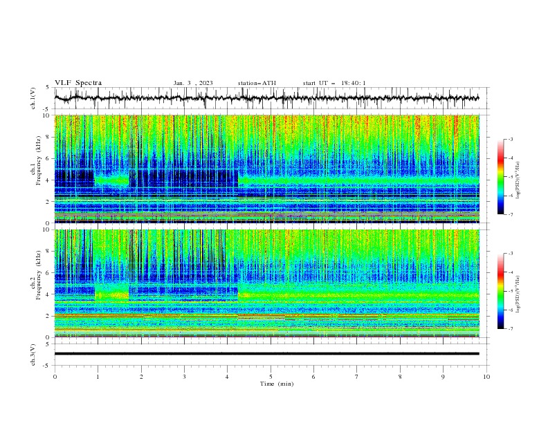This screenshot has width=548, height=423.
Task: Click the '7' tick on time axis
Action: (357, 377)
